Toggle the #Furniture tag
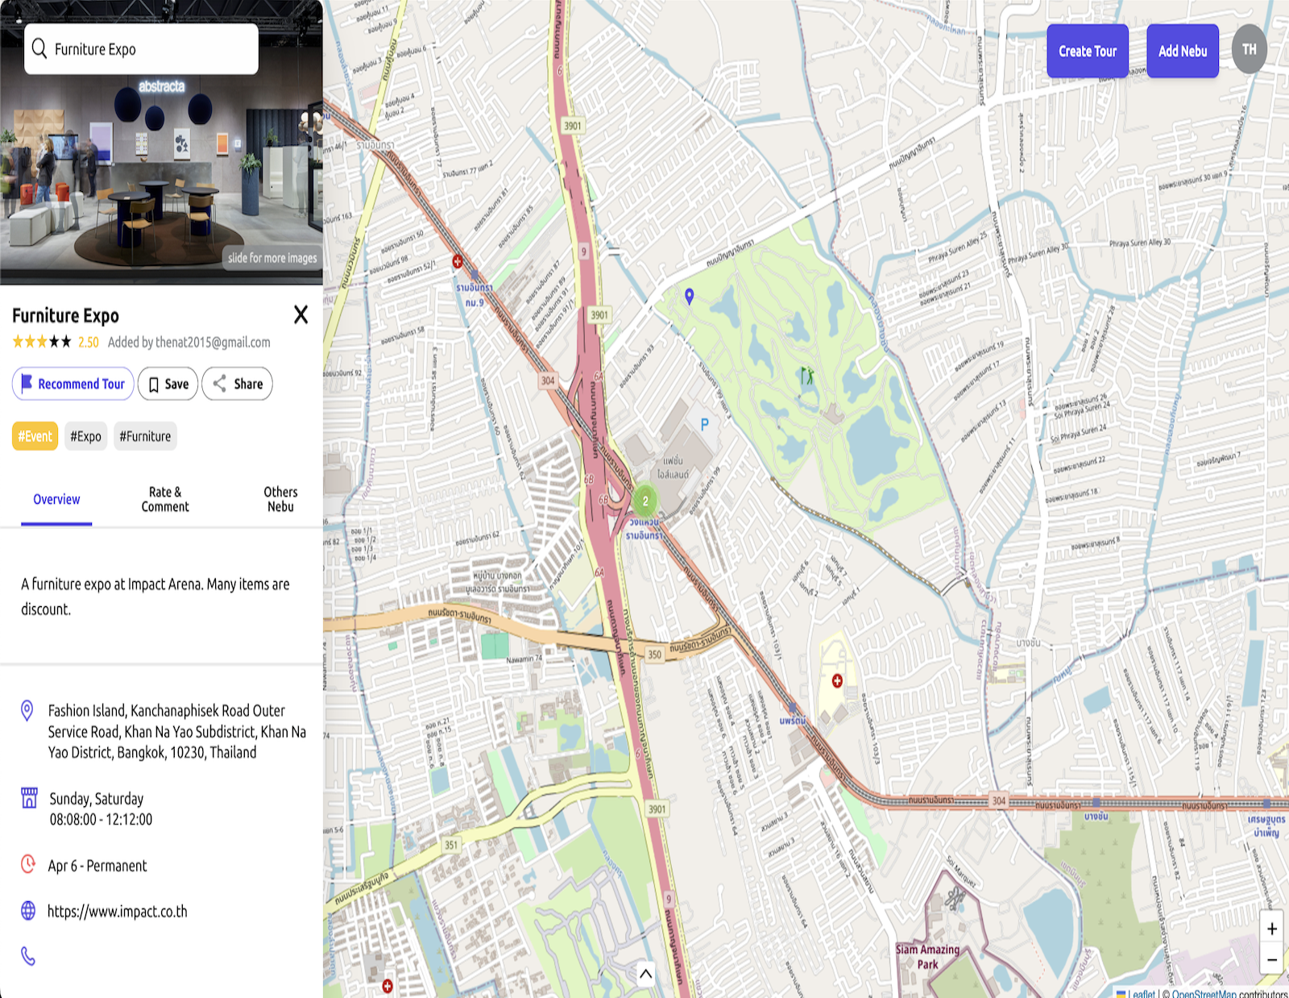 point(145,436)
